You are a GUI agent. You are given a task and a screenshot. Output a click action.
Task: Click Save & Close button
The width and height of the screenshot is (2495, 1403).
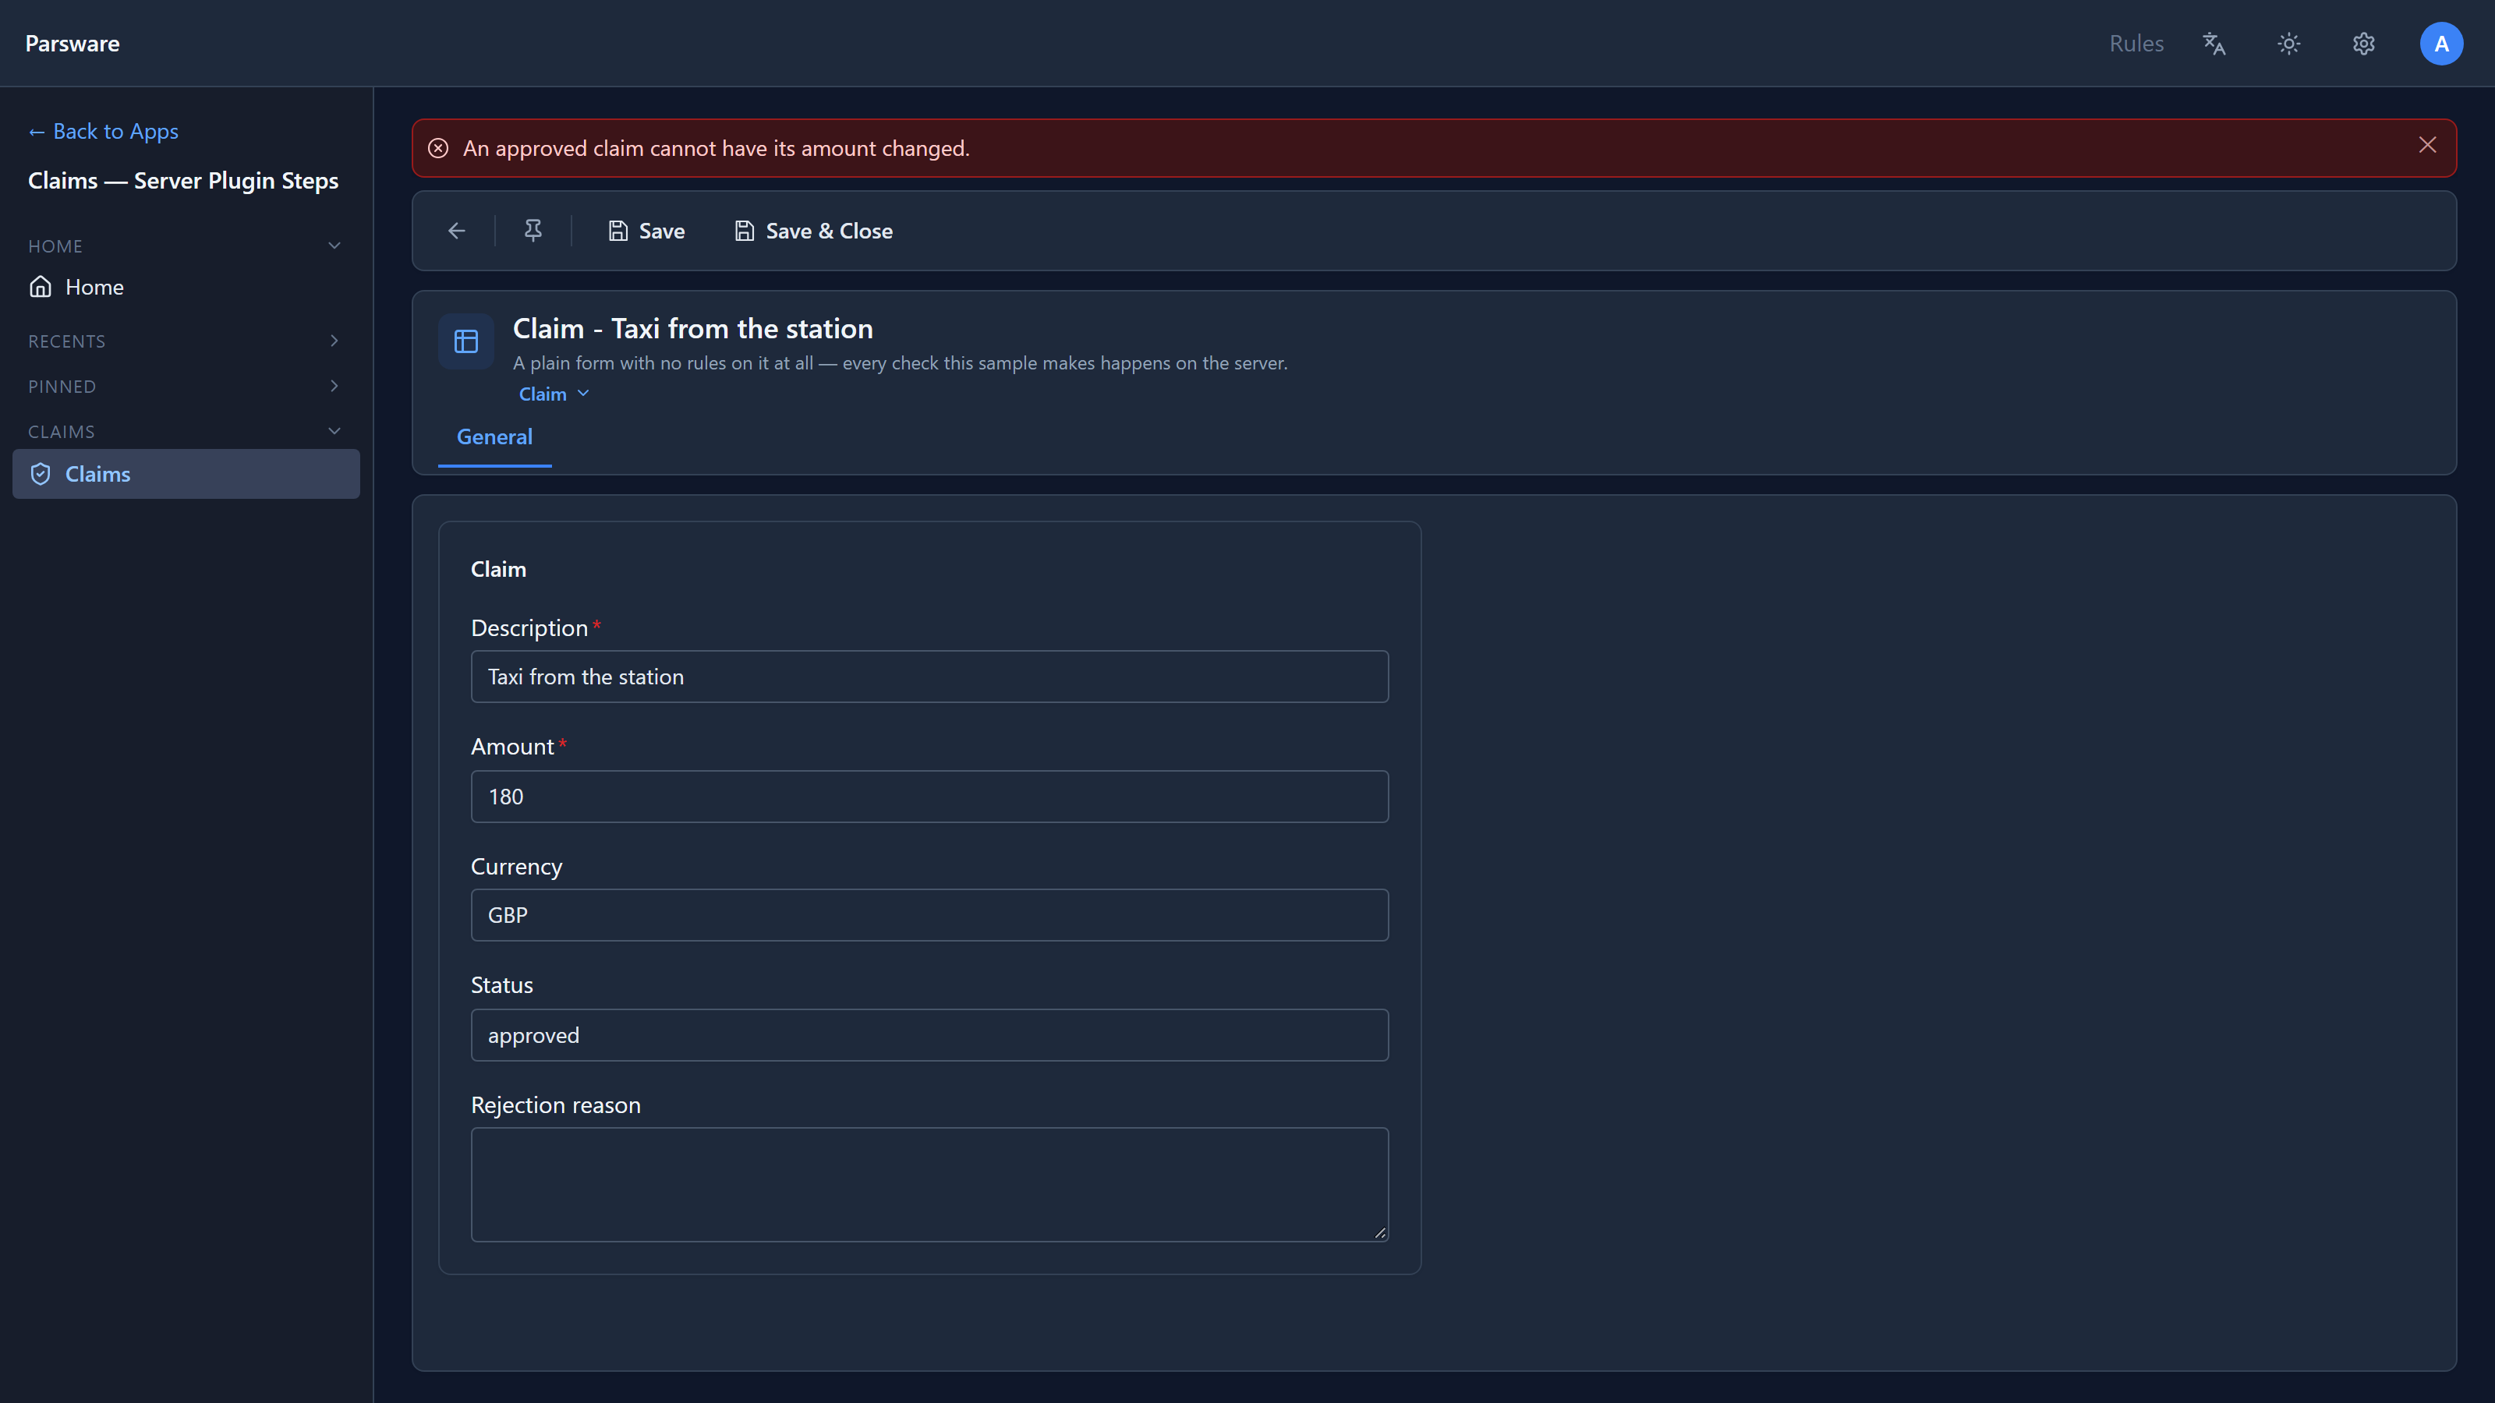pos(813,231)
